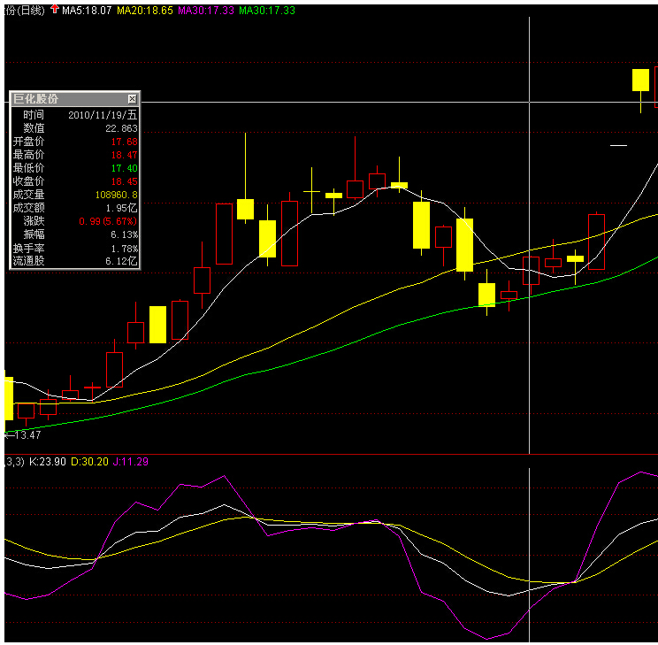Viewport: 658px width, 645px height.
Task: Click the red up arrow before MA5
Action: click(x=54, y=9)
